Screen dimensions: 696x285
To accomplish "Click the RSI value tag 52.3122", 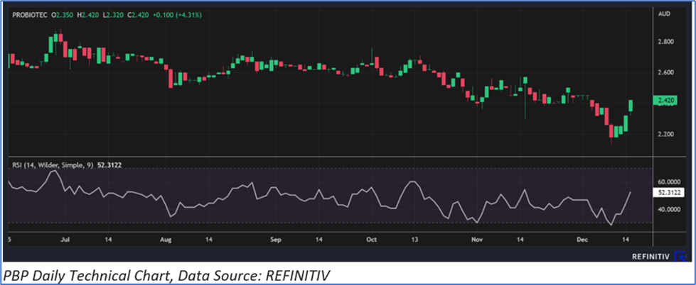I will (x=668, y=193).
